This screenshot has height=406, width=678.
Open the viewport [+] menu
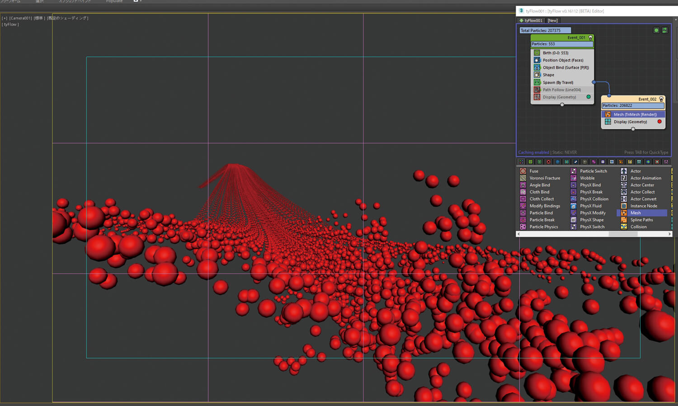click(x=5, y=18)
